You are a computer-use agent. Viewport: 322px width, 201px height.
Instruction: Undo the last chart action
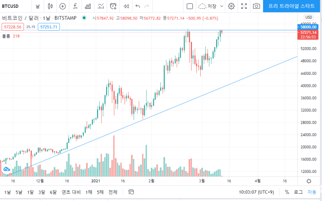(138, 6)
